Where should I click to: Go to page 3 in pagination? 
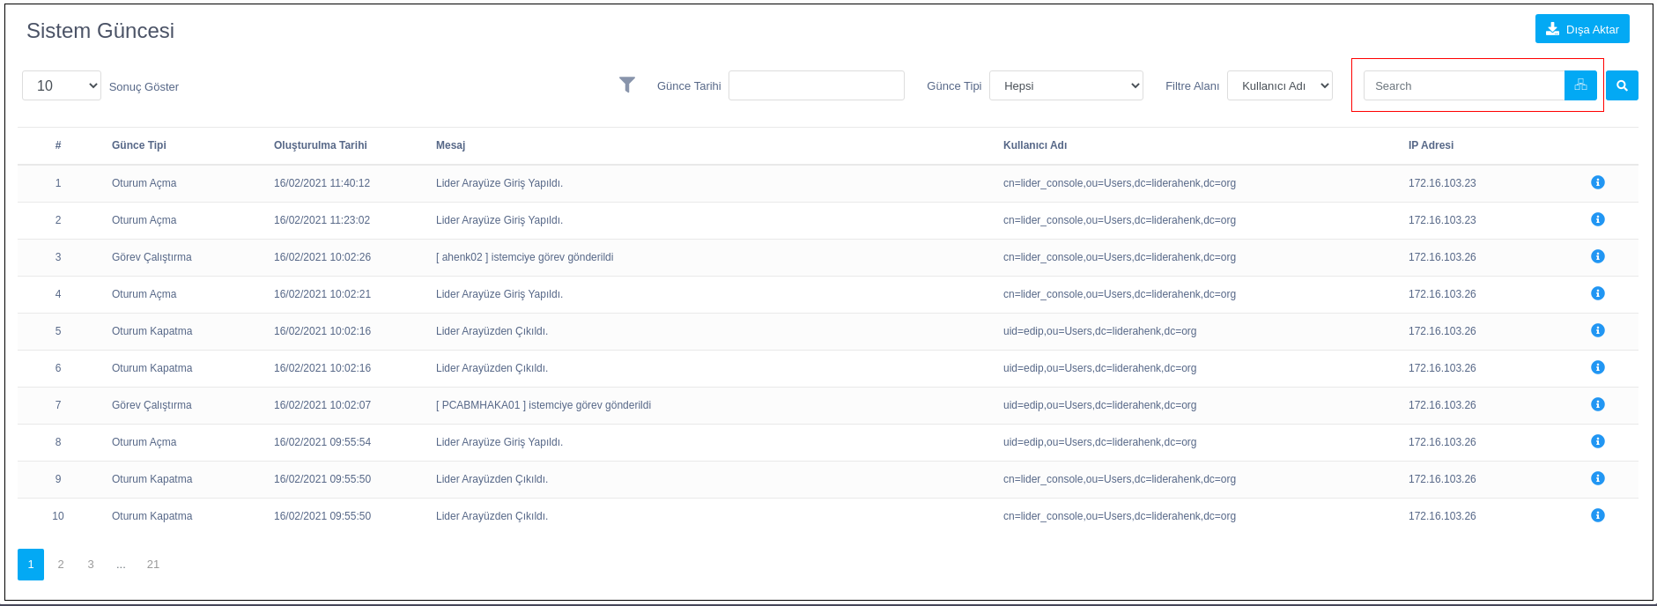pos(91,565)
